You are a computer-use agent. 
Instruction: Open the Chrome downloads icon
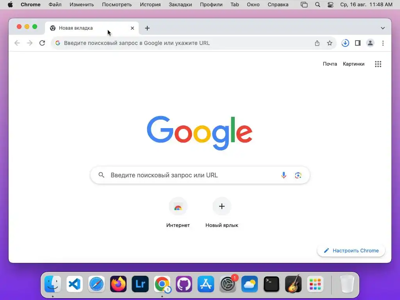(345, 43)
